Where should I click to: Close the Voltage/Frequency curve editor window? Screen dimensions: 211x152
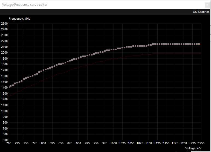[x=207, y=5]
